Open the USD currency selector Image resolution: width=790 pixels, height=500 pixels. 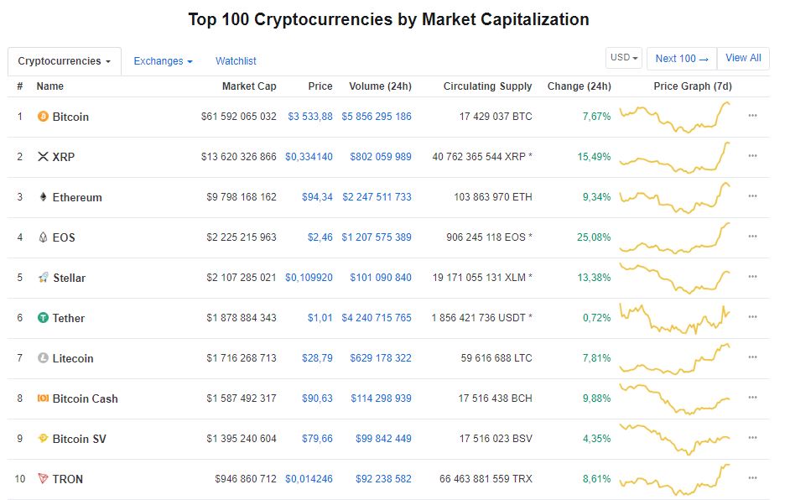coord(624,58)
